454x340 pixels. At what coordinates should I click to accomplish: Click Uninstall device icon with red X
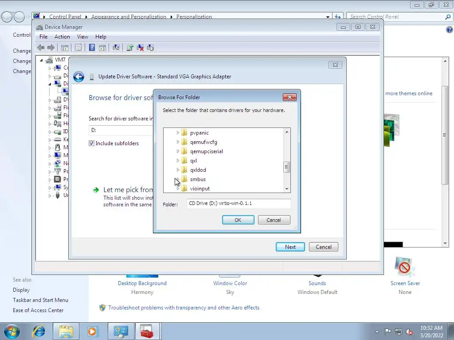(140, 48)
